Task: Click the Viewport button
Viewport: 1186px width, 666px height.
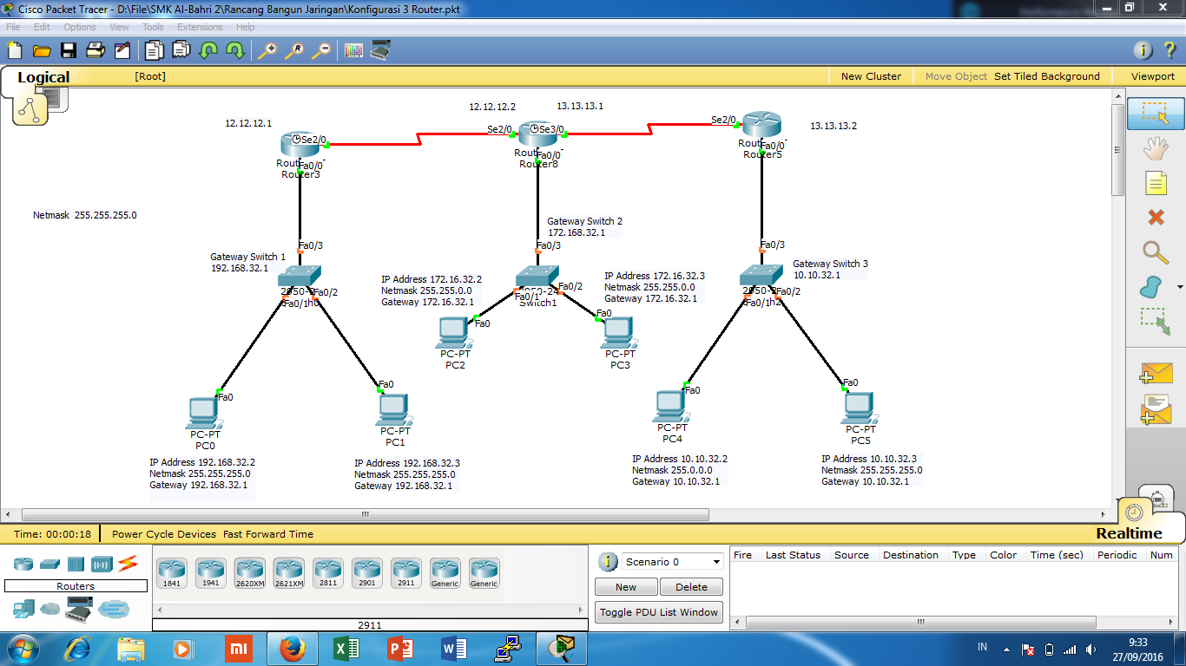Action: [x=1153, y=76]
